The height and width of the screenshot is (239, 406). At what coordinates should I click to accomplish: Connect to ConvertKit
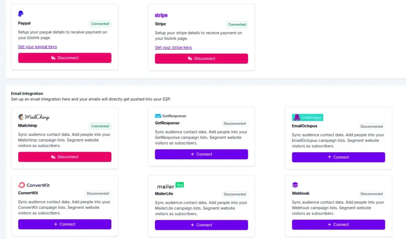[65, 224]
